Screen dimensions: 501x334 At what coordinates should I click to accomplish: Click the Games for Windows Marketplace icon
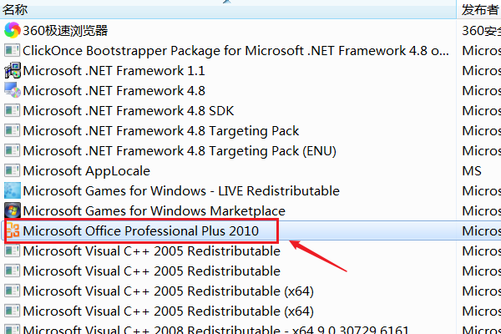click(13, 210)
